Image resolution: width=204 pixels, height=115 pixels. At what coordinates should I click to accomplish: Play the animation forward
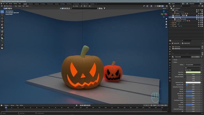pyautogui.click(x=86, y=105)
